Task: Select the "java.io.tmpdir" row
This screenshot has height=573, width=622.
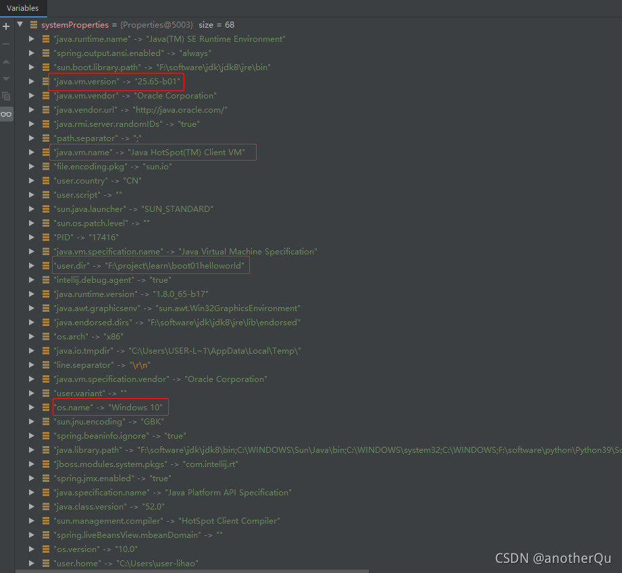Action: point(178,351)
